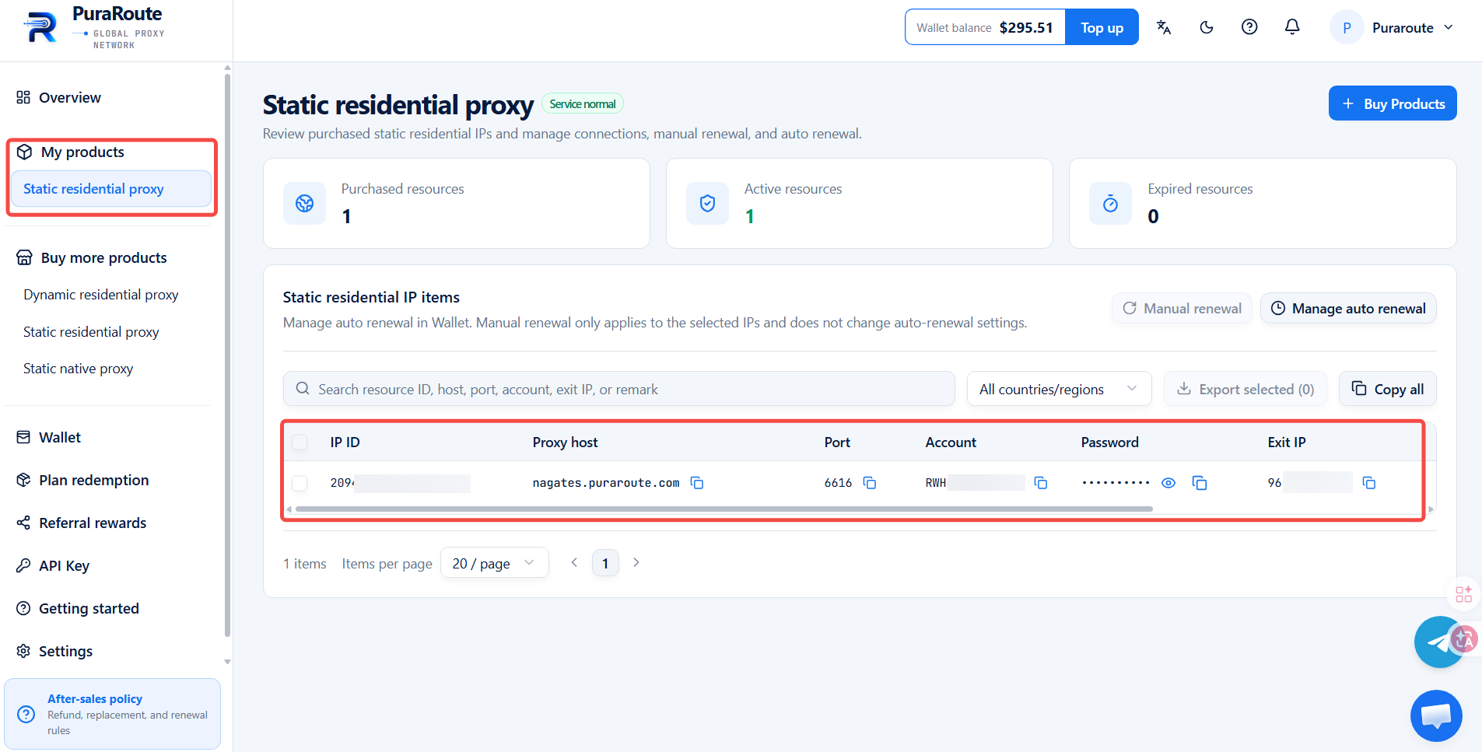Click the Purchased resources globe icon
Screen dimensions: 1482x752
point(304,203)
